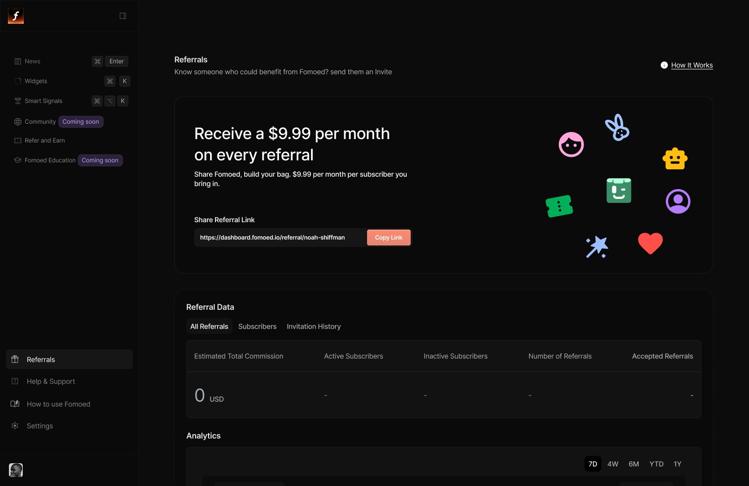The width and height of the screenshot is (749, 486).
Task: Select the 1Y analytics range
Action: click(x=677, y=464)
